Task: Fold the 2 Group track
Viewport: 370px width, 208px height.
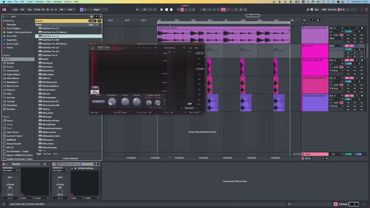Action: coord(303,46)
